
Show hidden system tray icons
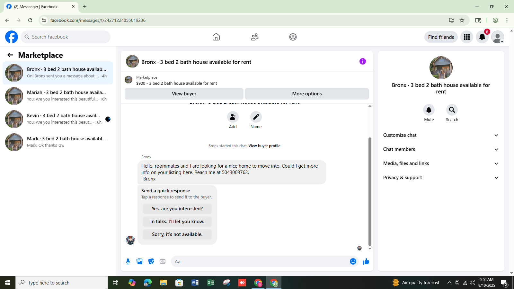tap(449, 283)
